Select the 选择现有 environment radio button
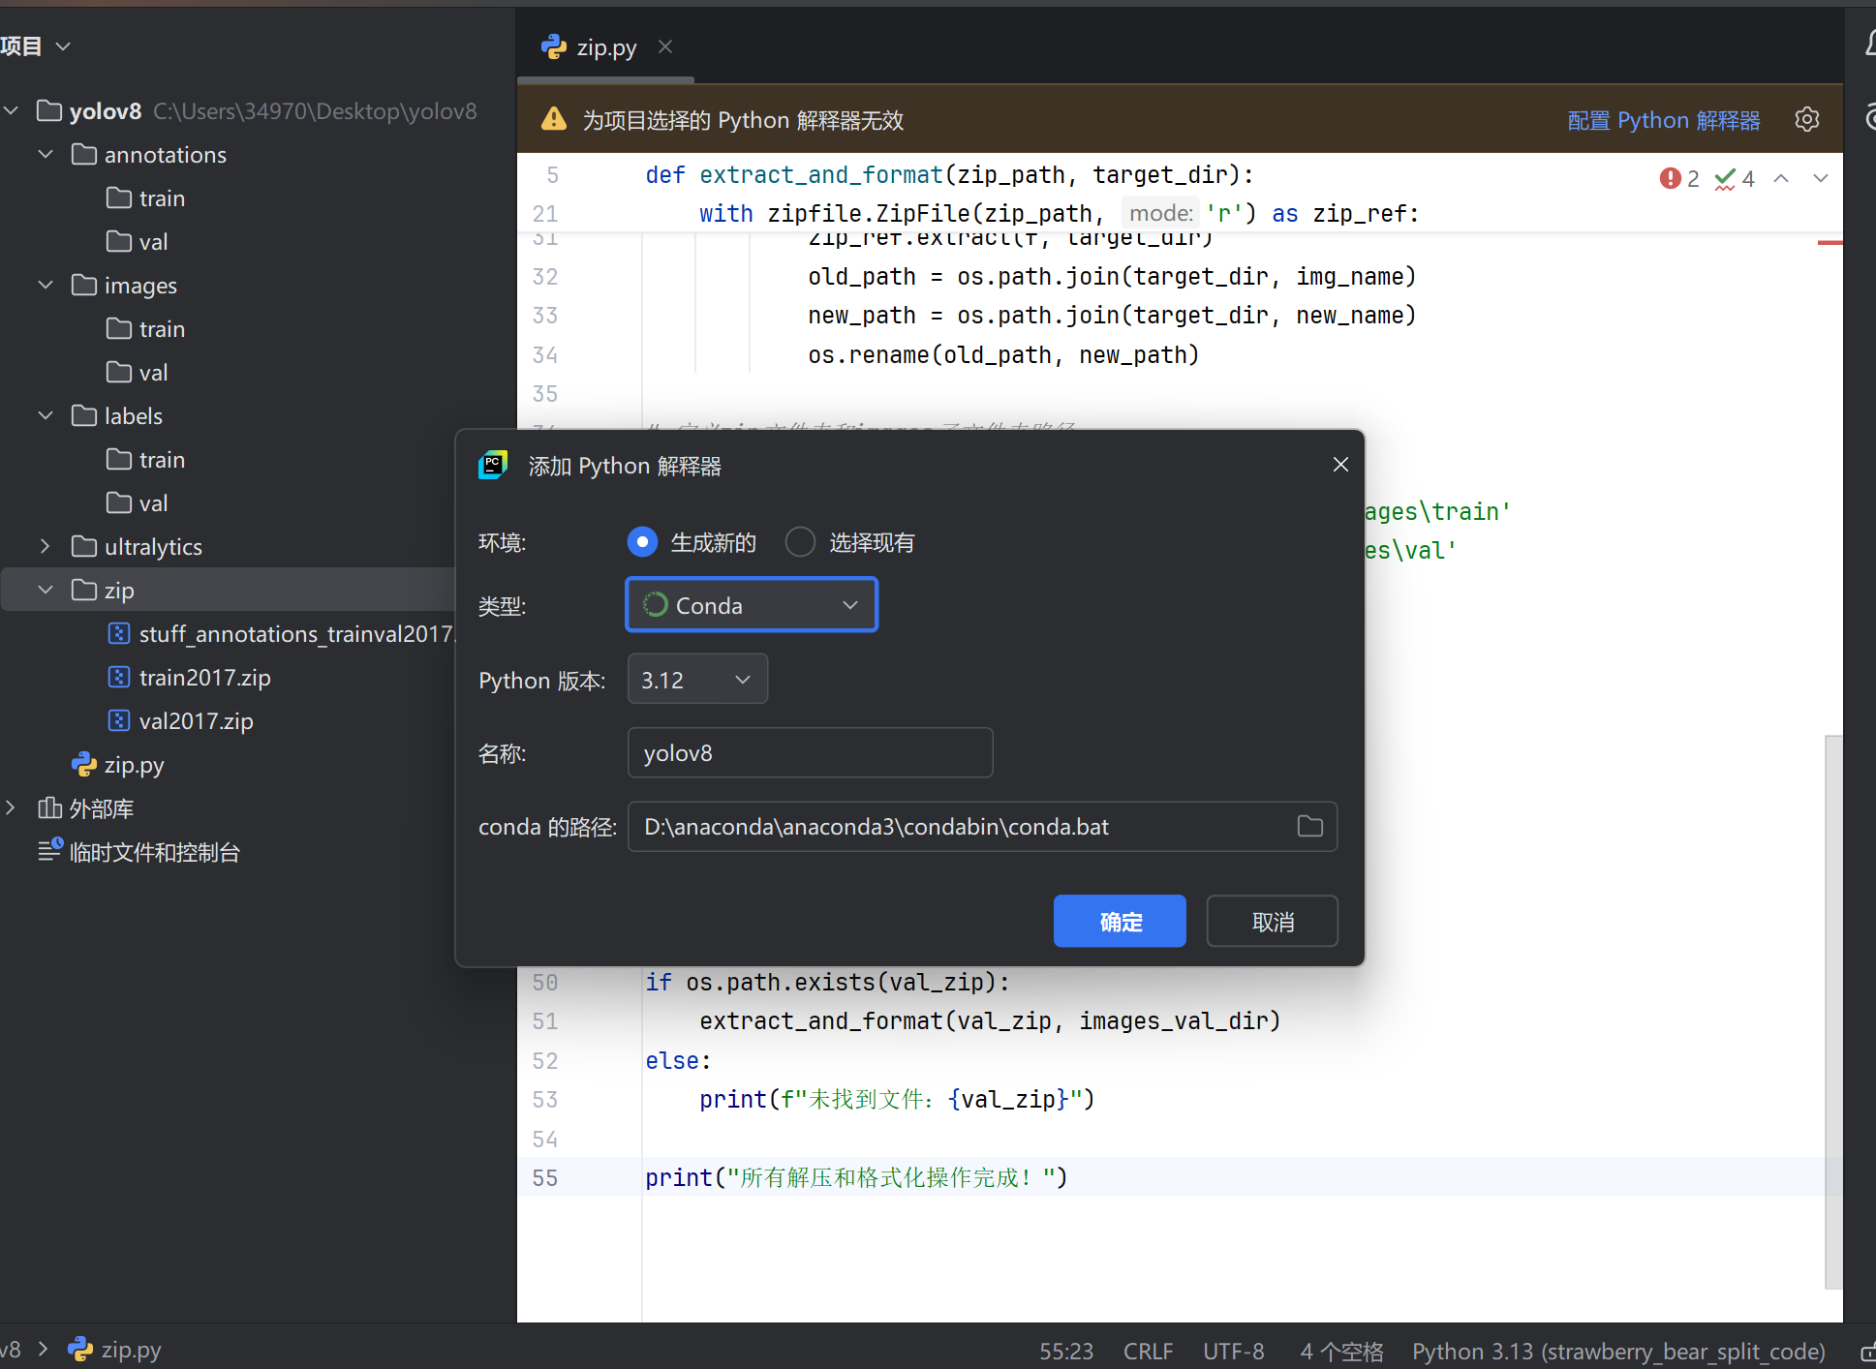Screen dimensions: 1876x1369 (800, 542)
